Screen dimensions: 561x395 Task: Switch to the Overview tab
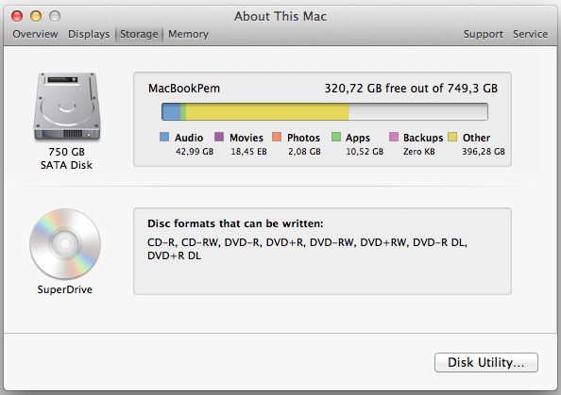35,34
